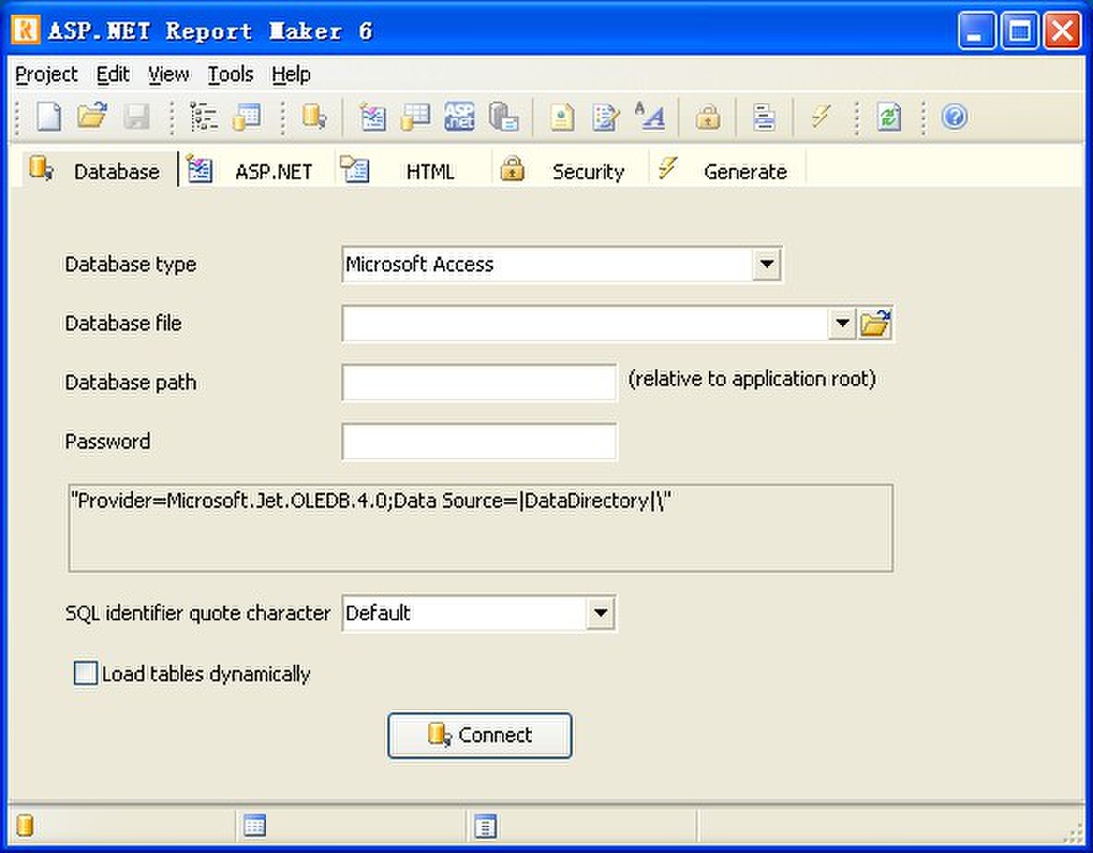Open the Help menu
The width and height of the screenshot is (1093, 853).
coord(291,74)
